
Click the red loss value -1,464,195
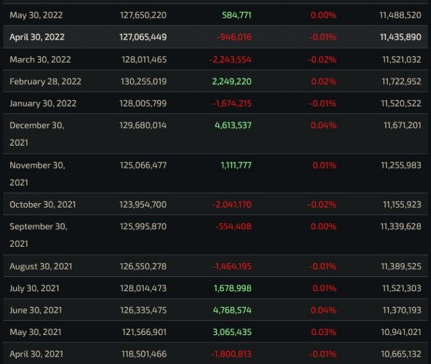[232, 266]
